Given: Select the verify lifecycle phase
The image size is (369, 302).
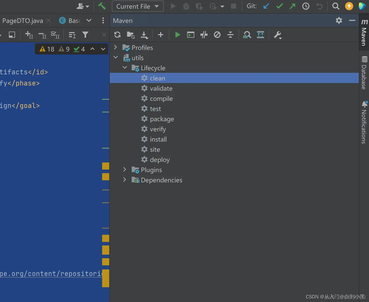Looking at the screenshot, I should tap(234, 129).
